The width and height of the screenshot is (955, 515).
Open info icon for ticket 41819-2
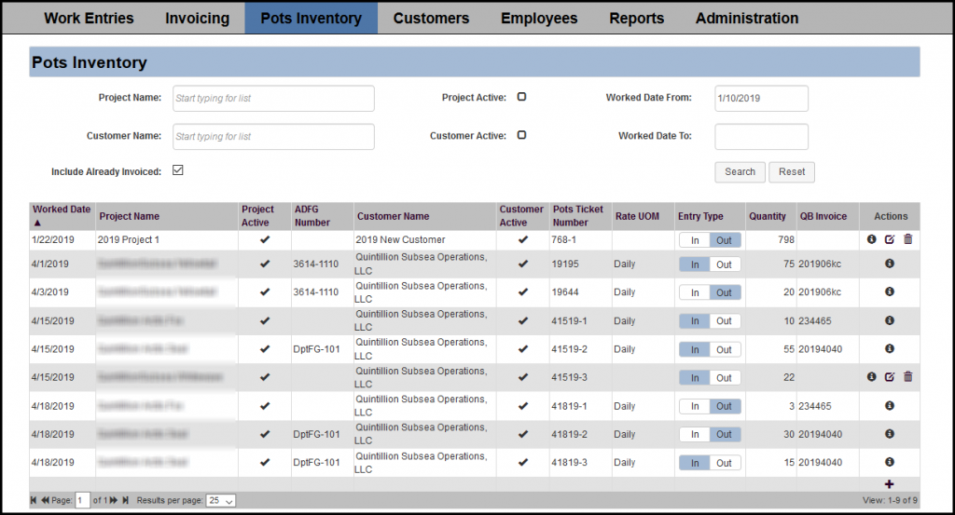tap(890, 434)
